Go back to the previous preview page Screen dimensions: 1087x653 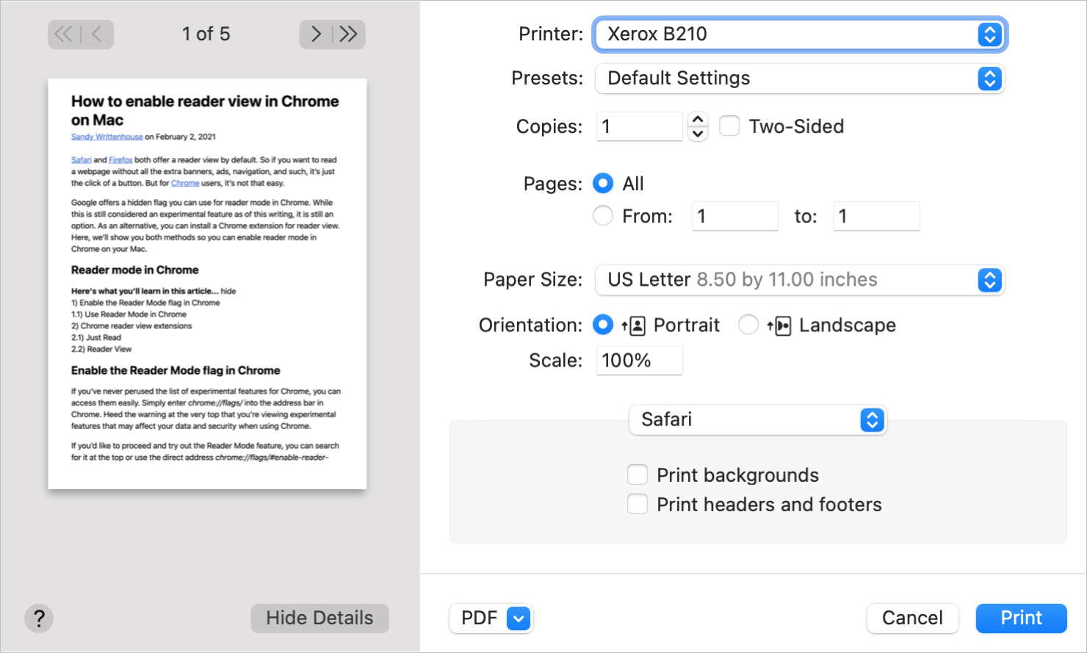coord(95,34)
